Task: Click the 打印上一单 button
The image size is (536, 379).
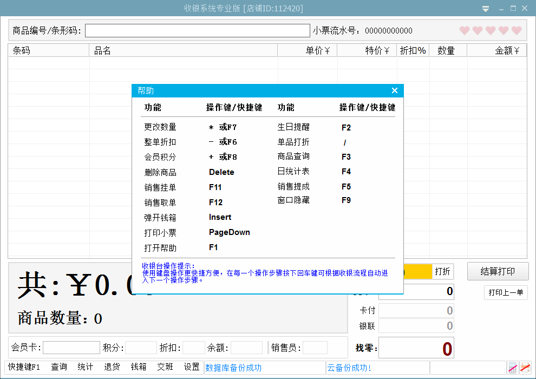Action: coord(506,292)
